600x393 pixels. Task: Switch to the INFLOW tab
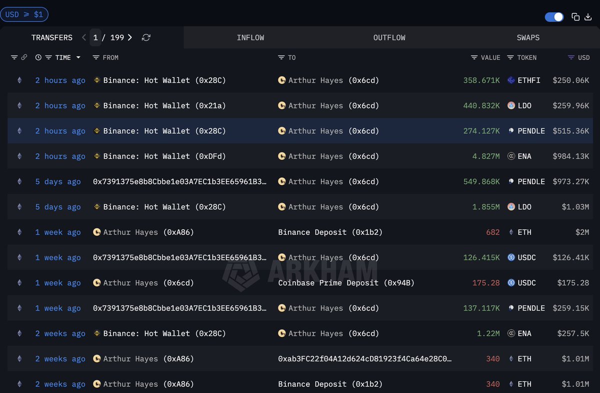250,37
